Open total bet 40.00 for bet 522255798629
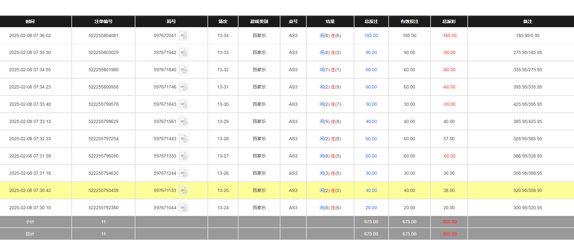 371,121
